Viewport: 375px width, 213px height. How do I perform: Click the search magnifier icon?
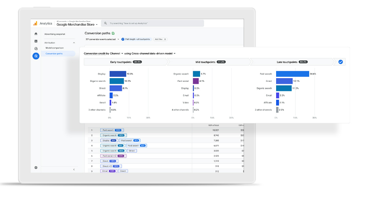(x=106, y=23)
